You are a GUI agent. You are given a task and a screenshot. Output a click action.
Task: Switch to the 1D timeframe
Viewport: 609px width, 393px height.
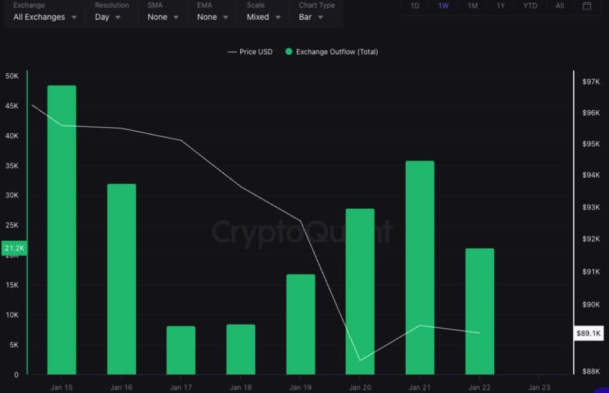(415, 6)
